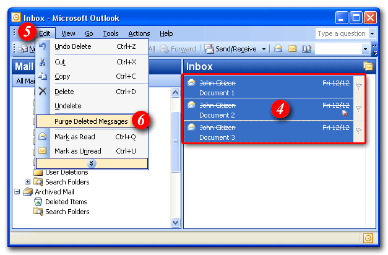Toggle the flag on Document 2 message
This screenshot has height=255, width=388.
[358, 109]
